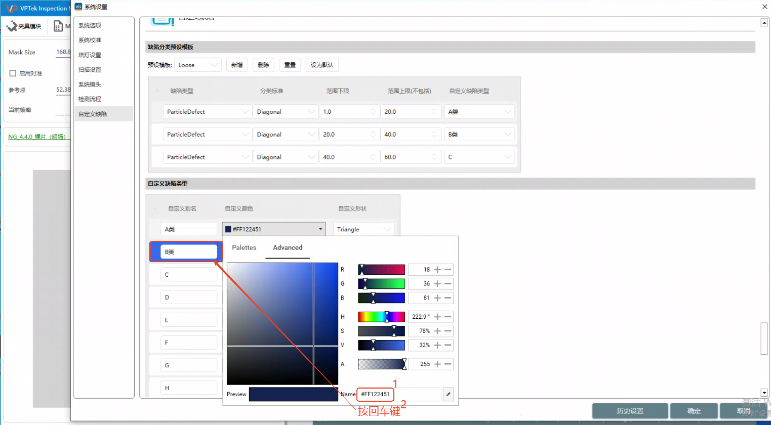The width and height of the screenshot is (771, 425).
Task: Open the 预设模板 Loose dropdown
Action: (x=198, y=65)
